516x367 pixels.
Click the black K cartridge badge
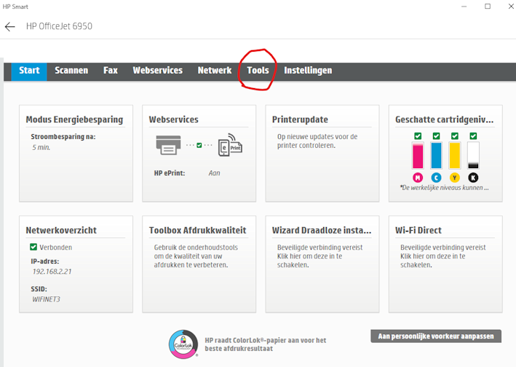click(x=473, y=178)
